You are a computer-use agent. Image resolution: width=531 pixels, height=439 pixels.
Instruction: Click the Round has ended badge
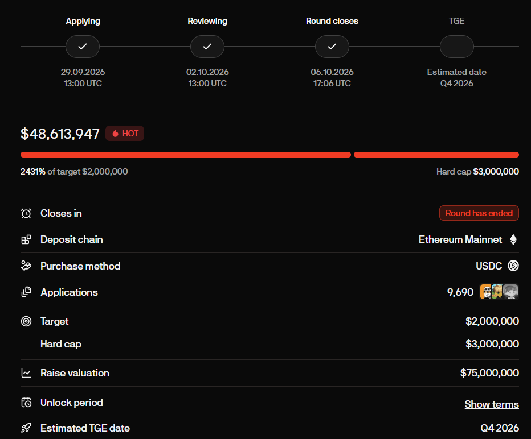click(x=479, y=213)
